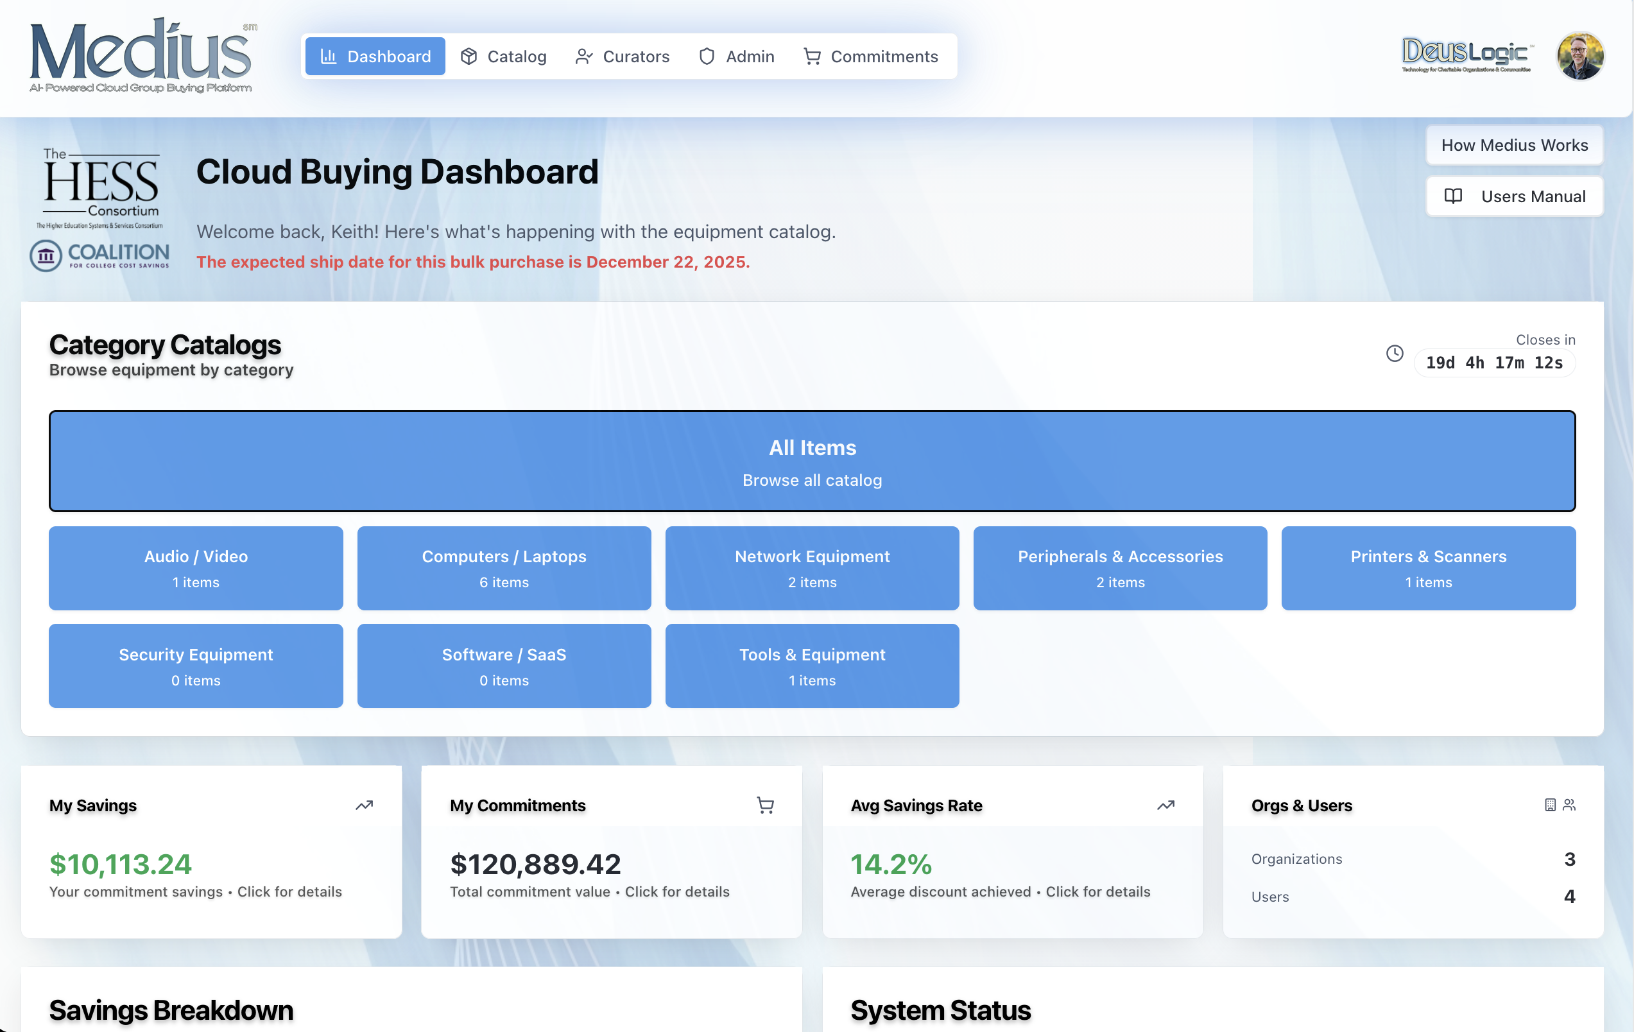Select the Network Equipment category
This screenshot has width=1634, height=1032.
point(813,569)
